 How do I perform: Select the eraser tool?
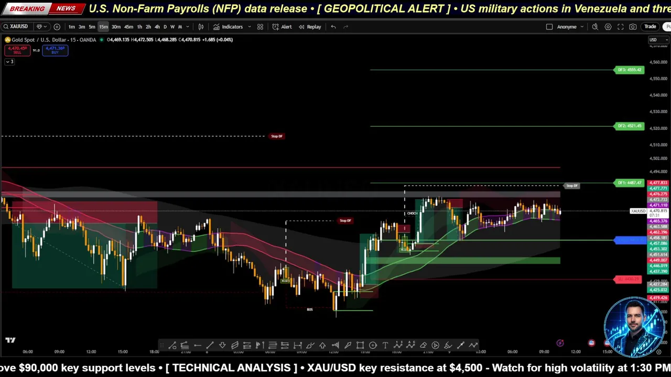pos(423,346)
